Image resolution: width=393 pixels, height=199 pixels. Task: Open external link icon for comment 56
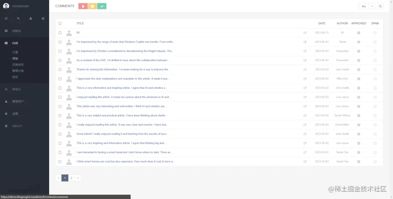305,33
